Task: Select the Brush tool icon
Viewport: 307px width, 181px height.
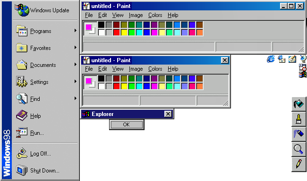Action: [299, 119]
